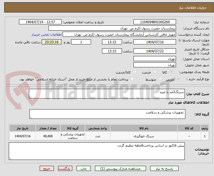Click the شماره نیاز field 1104094841000269
214x176 pixels.
155,22
